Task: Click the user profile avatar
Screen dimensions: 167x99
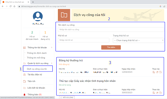Action: [38, 16]
